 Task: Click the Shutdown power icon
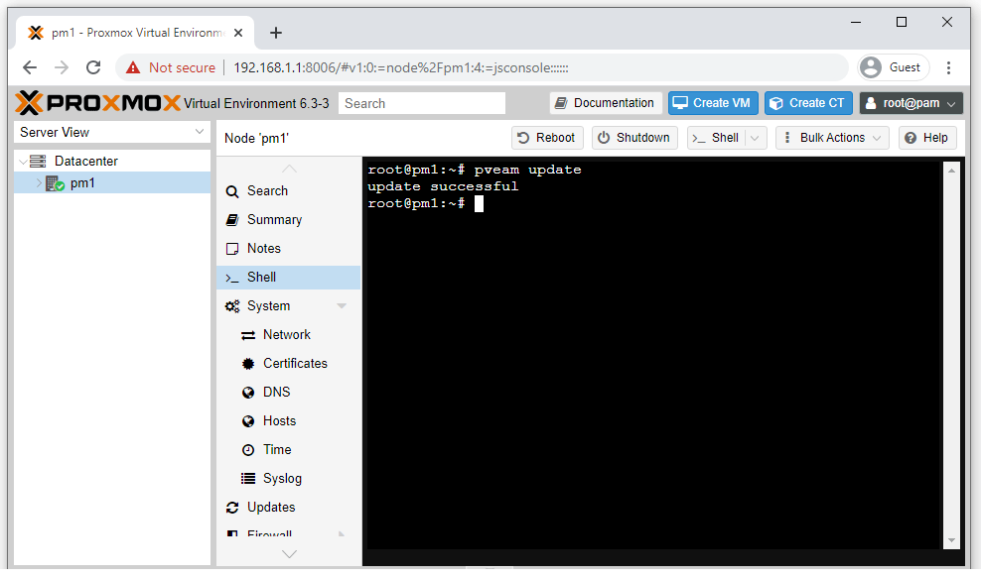(604, 138)
